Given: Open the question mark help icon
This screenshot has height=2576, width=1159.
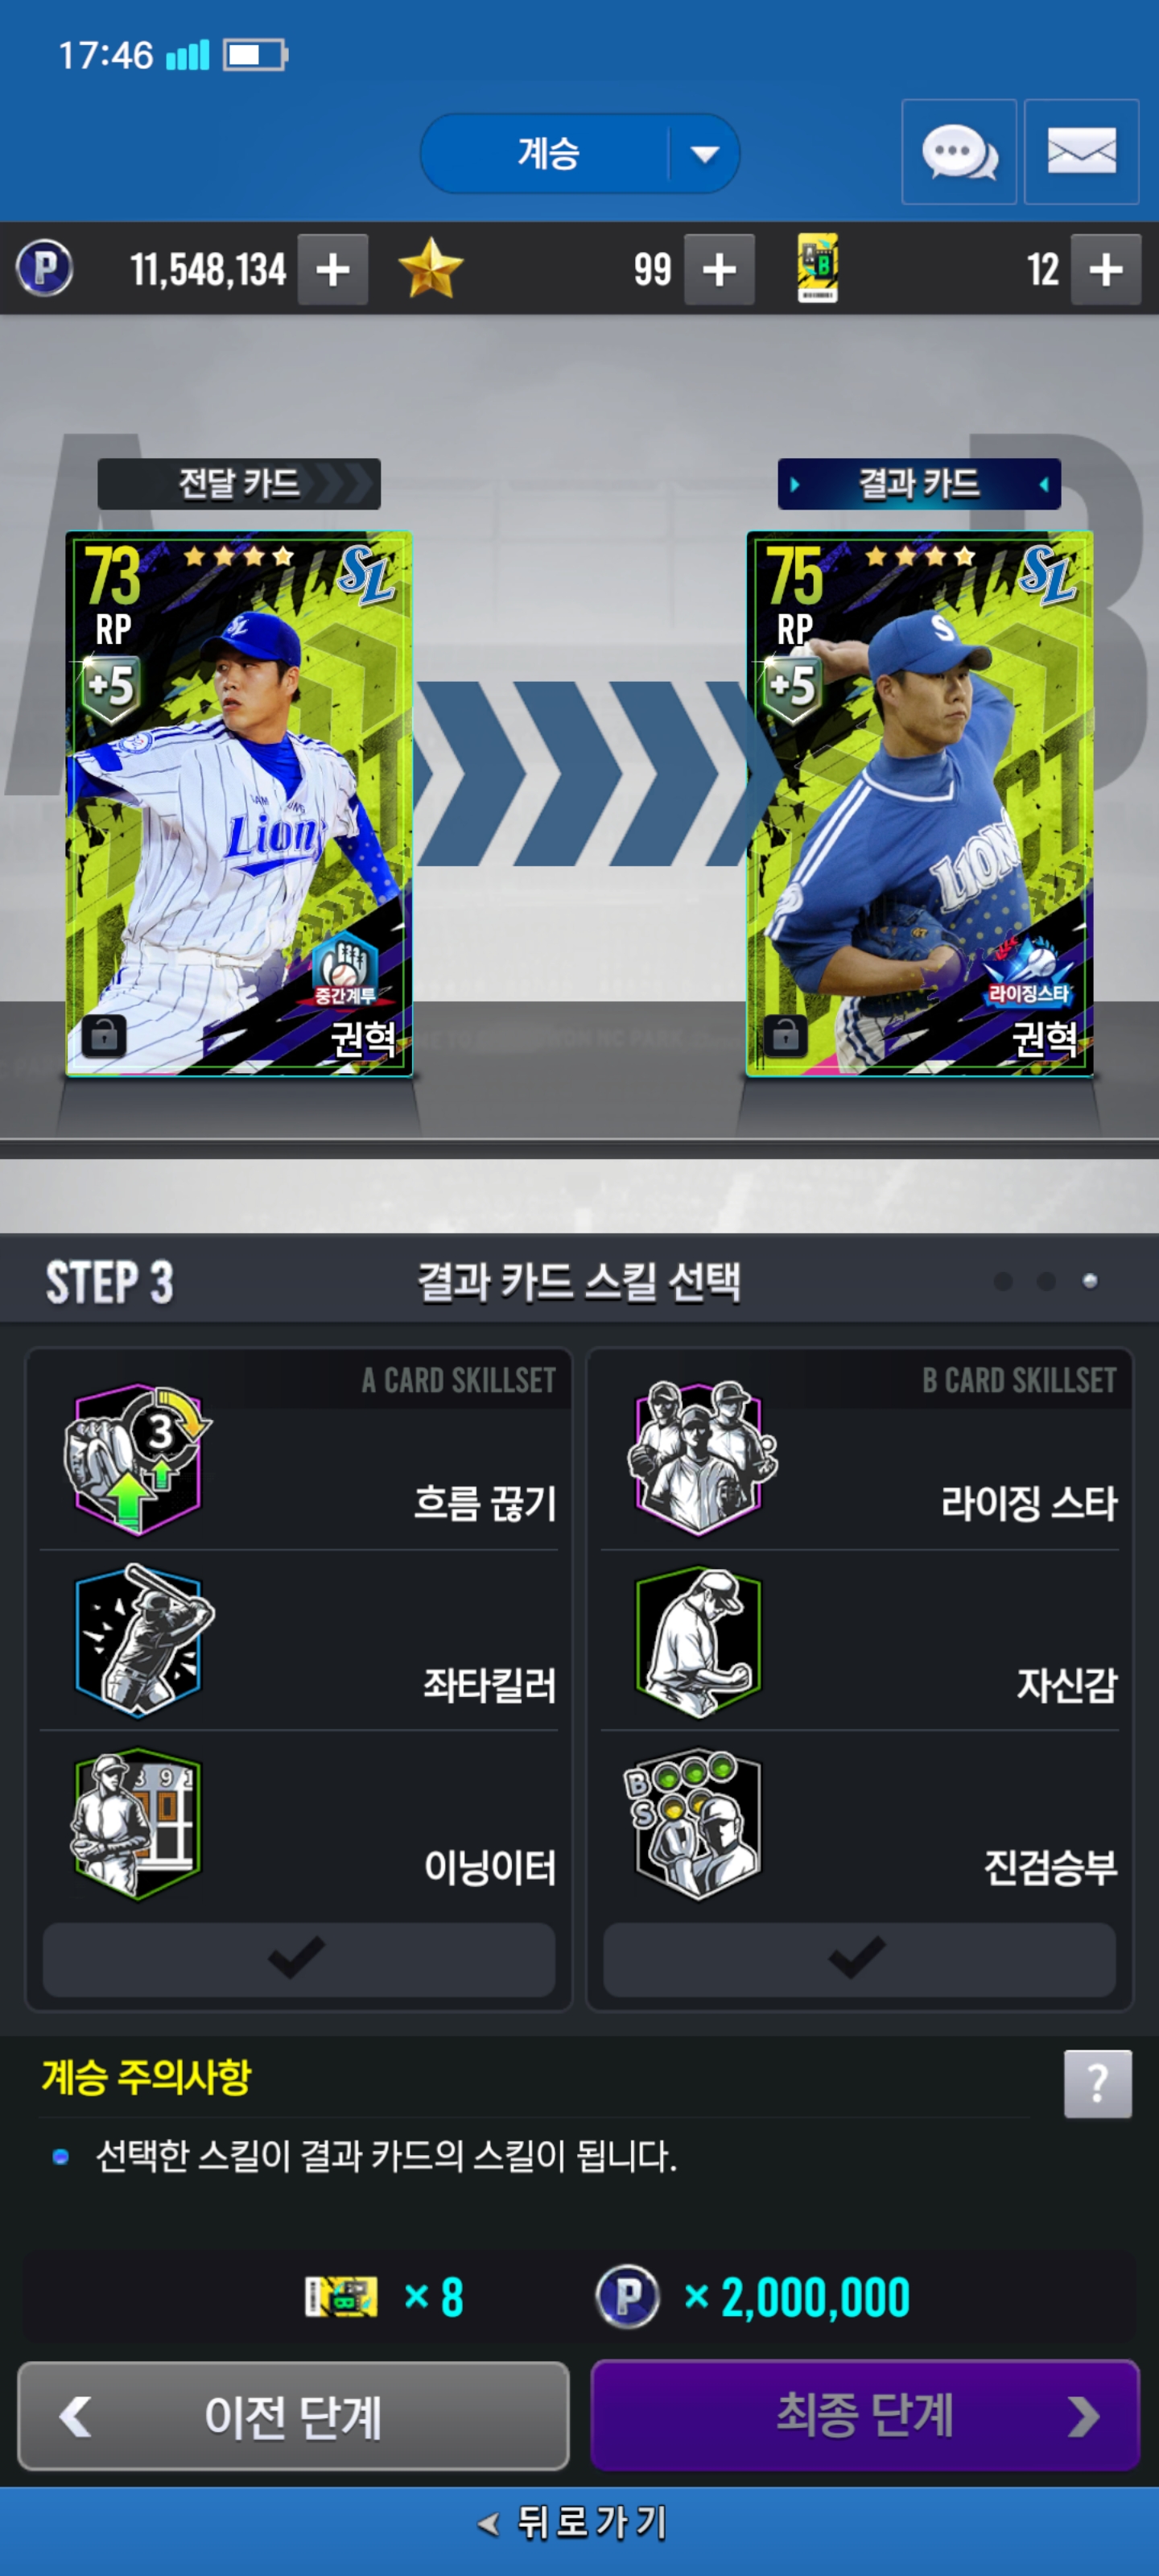Looking at the screenshot, I should click(x=1097, y=2084).
